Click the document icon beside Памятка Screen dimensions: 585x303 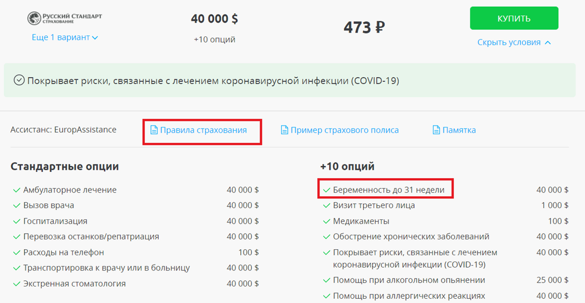[x=436, y=130]
